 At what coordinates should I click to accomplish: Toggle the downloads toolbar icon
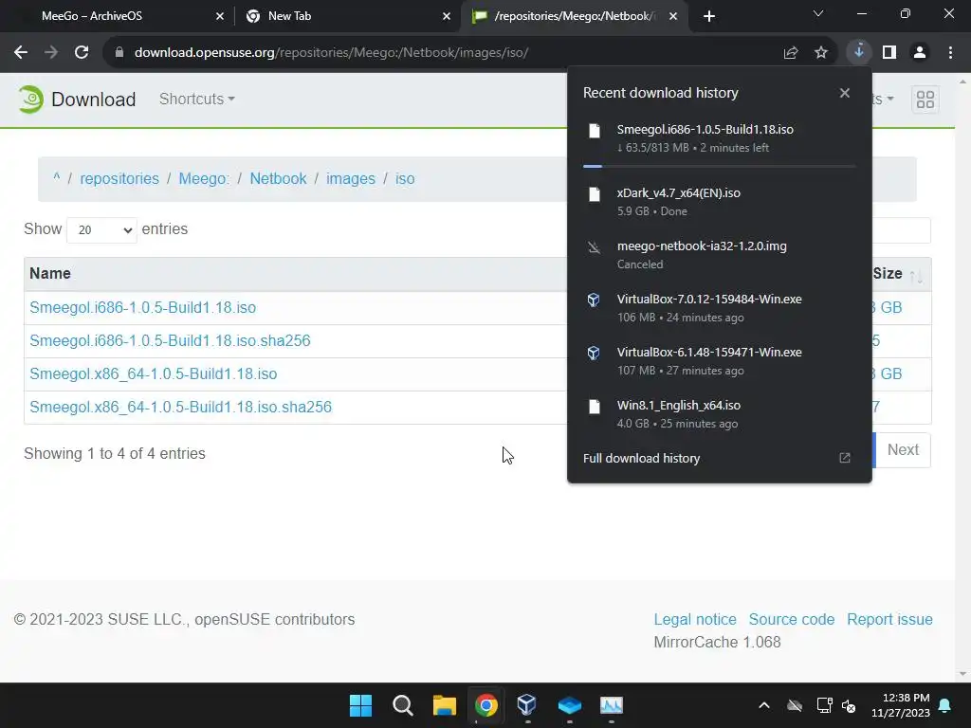coord(859,52)
